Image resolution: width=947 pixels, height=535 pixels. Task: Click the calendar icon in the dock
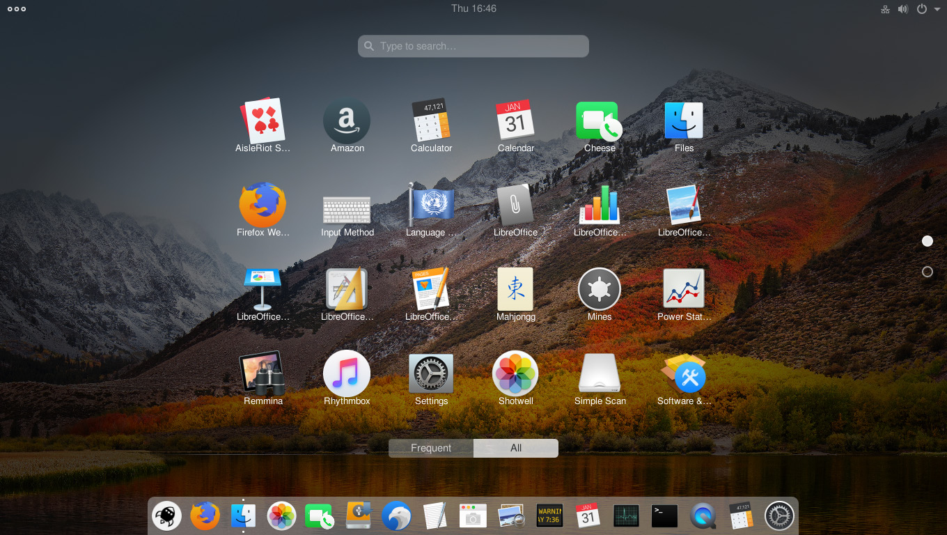tap(588, 516)
